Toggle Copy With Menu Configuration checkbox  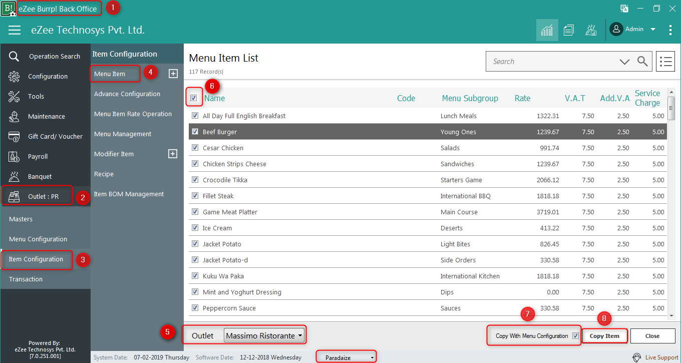point(575,336)
